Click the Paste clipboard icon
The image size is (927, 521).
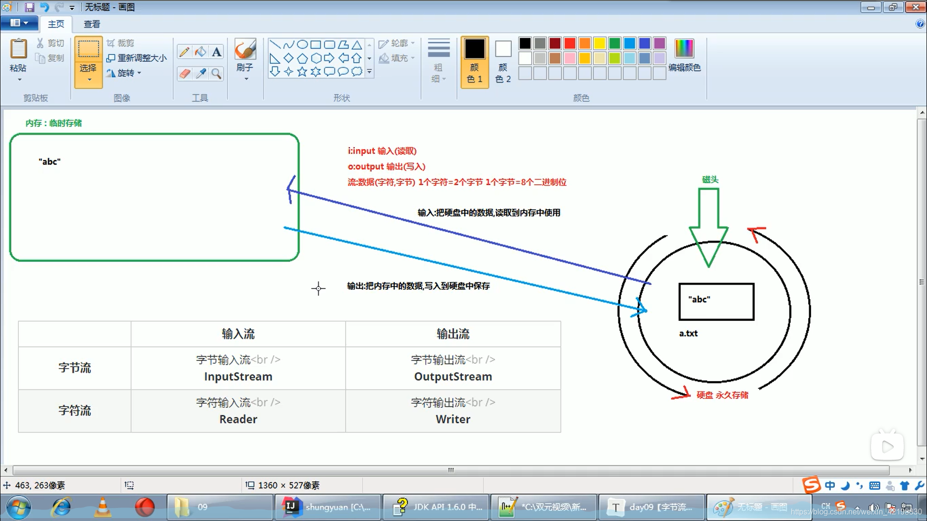point(18,49)
